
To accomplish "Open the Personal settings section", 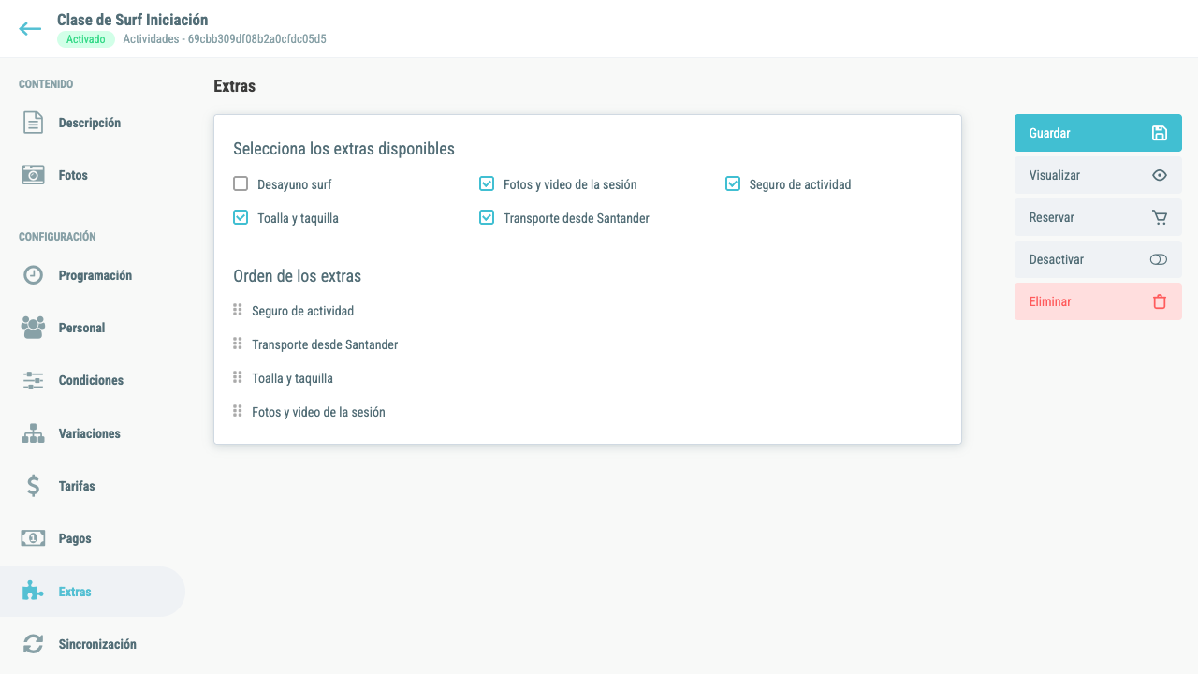I will [93, 328].
